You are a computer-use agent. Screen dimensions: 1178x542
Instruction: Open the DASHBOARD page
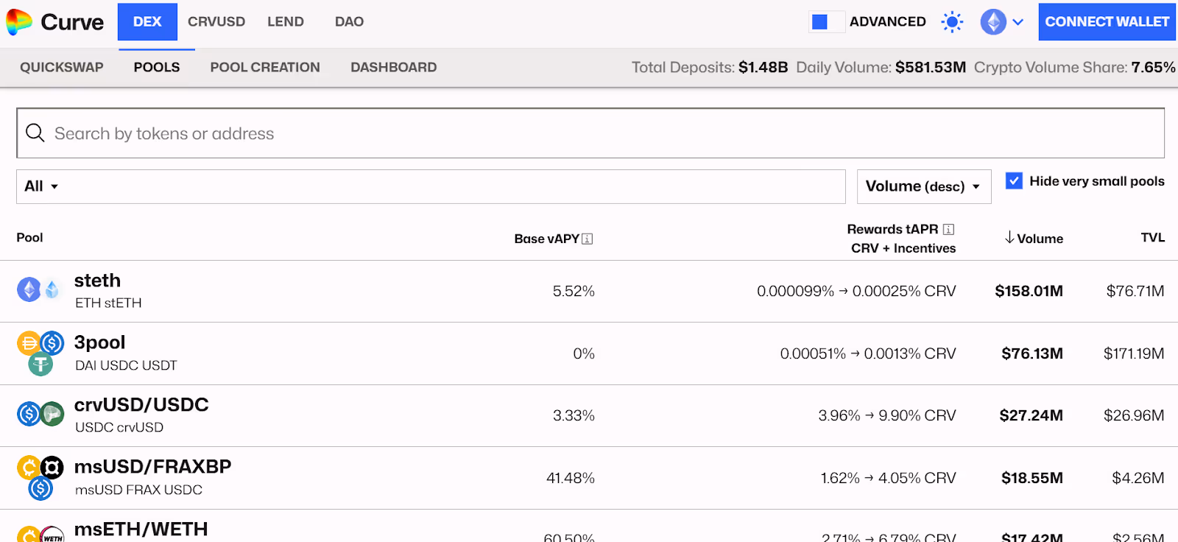[394, 67]
